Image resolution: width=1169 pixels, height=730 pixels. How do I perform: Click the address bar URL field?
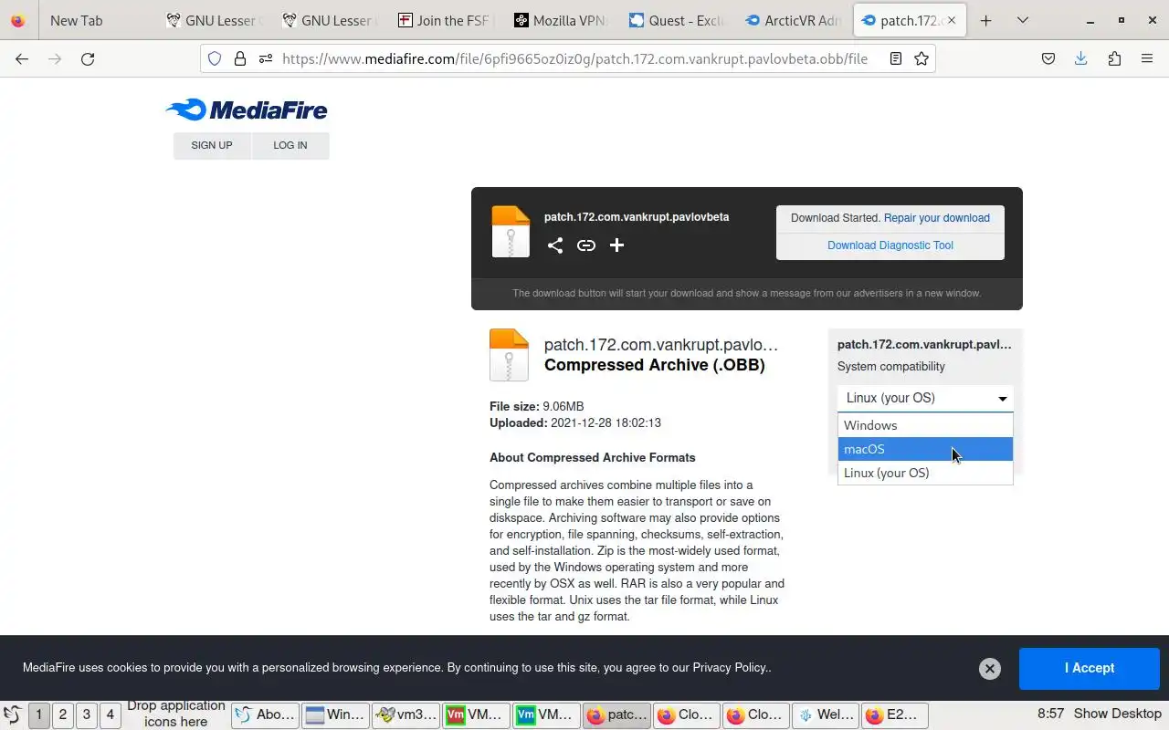click(575, 58)
